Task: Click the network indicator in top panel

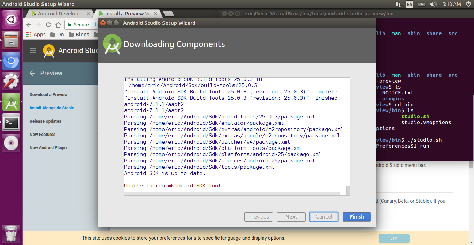Action: pyautogui.click(x=398, y=4)
